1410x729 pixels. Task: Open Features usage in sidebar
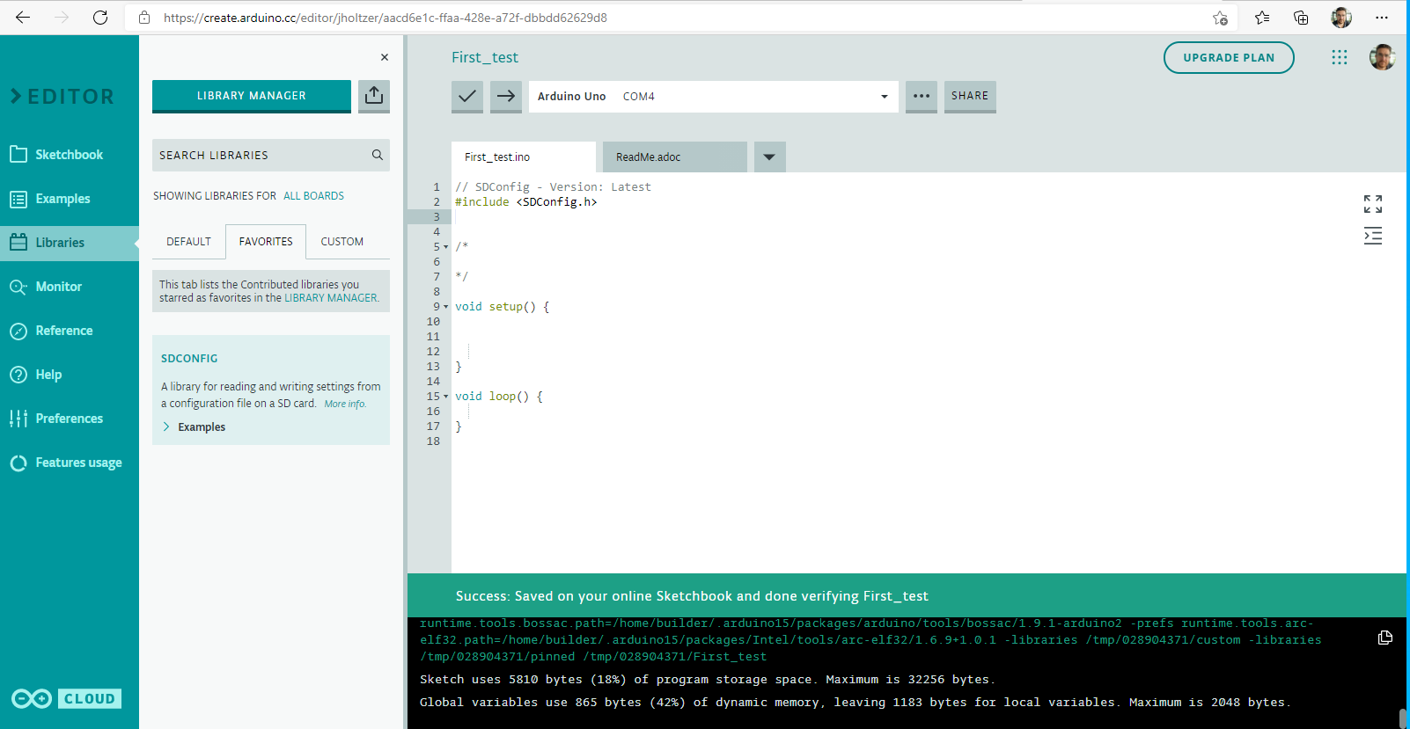70,463
